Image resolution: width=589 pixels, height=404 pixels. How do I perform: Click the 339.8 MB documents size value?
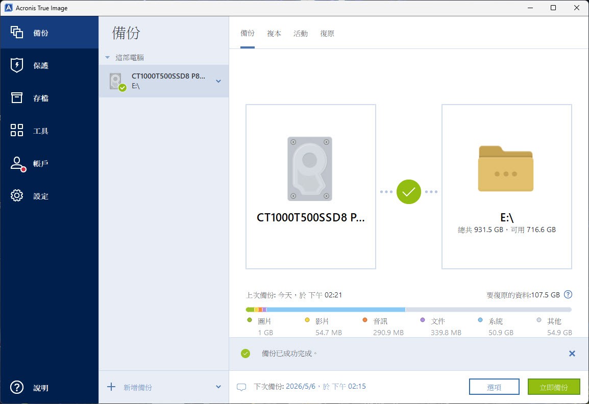tap(446, 333)
